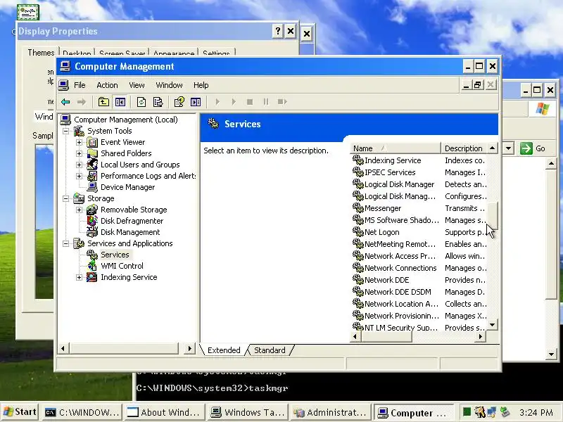Switch to Administrative Tools taskbar button

coord(331,412)
